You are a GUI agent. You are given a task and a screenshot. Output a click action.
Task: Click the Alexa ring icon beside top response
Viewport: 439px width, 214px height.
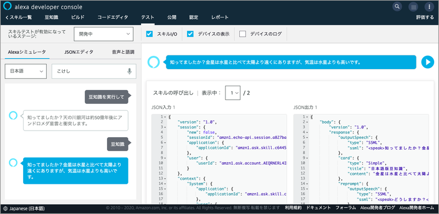coord(154,62)
